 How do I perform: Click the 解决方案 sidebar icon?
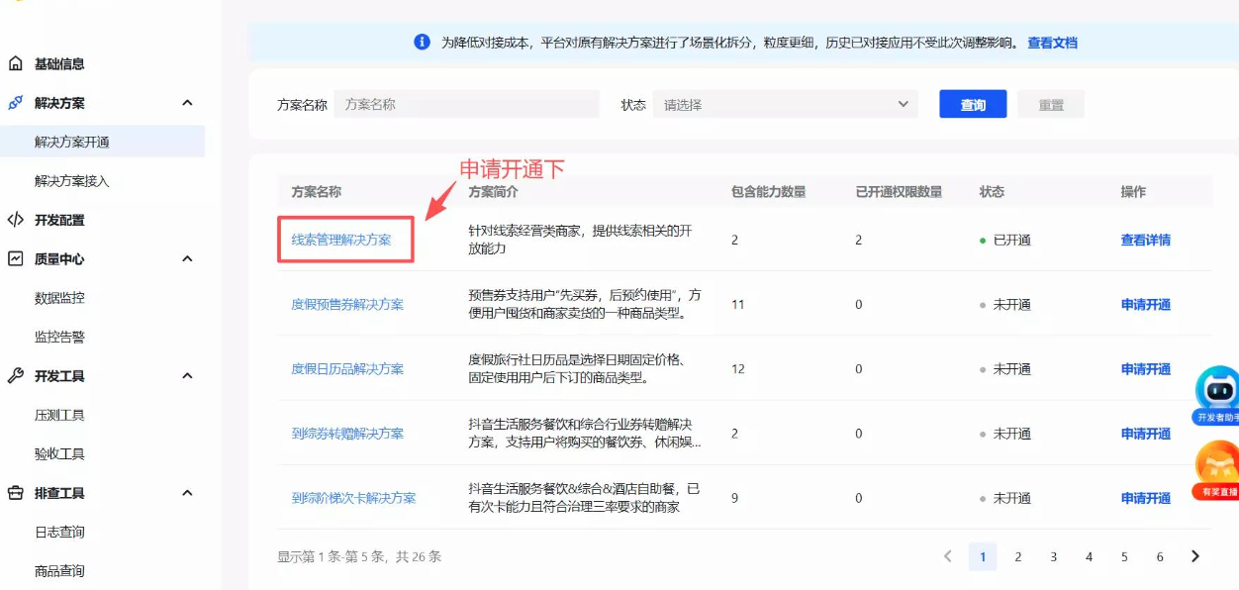(x=16, y=103)
